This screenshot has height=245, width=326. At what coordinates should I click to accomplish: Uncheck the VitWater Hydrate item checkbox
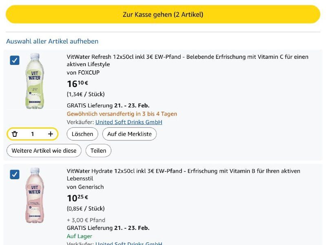point(15,174)
